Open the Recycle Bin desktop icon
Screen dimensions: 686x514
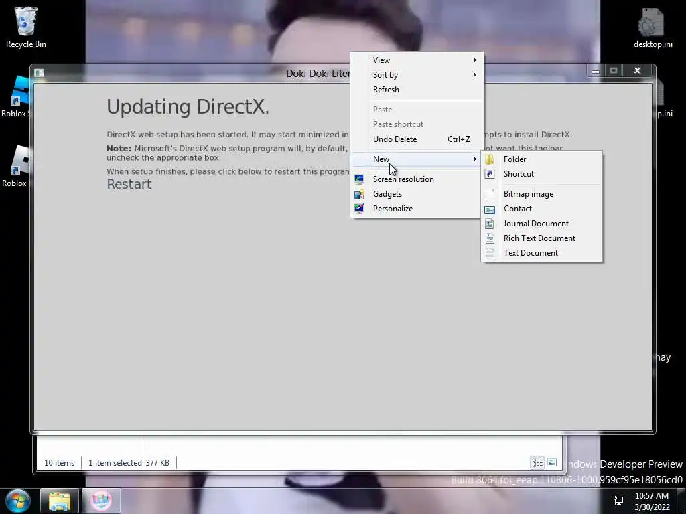26,27
